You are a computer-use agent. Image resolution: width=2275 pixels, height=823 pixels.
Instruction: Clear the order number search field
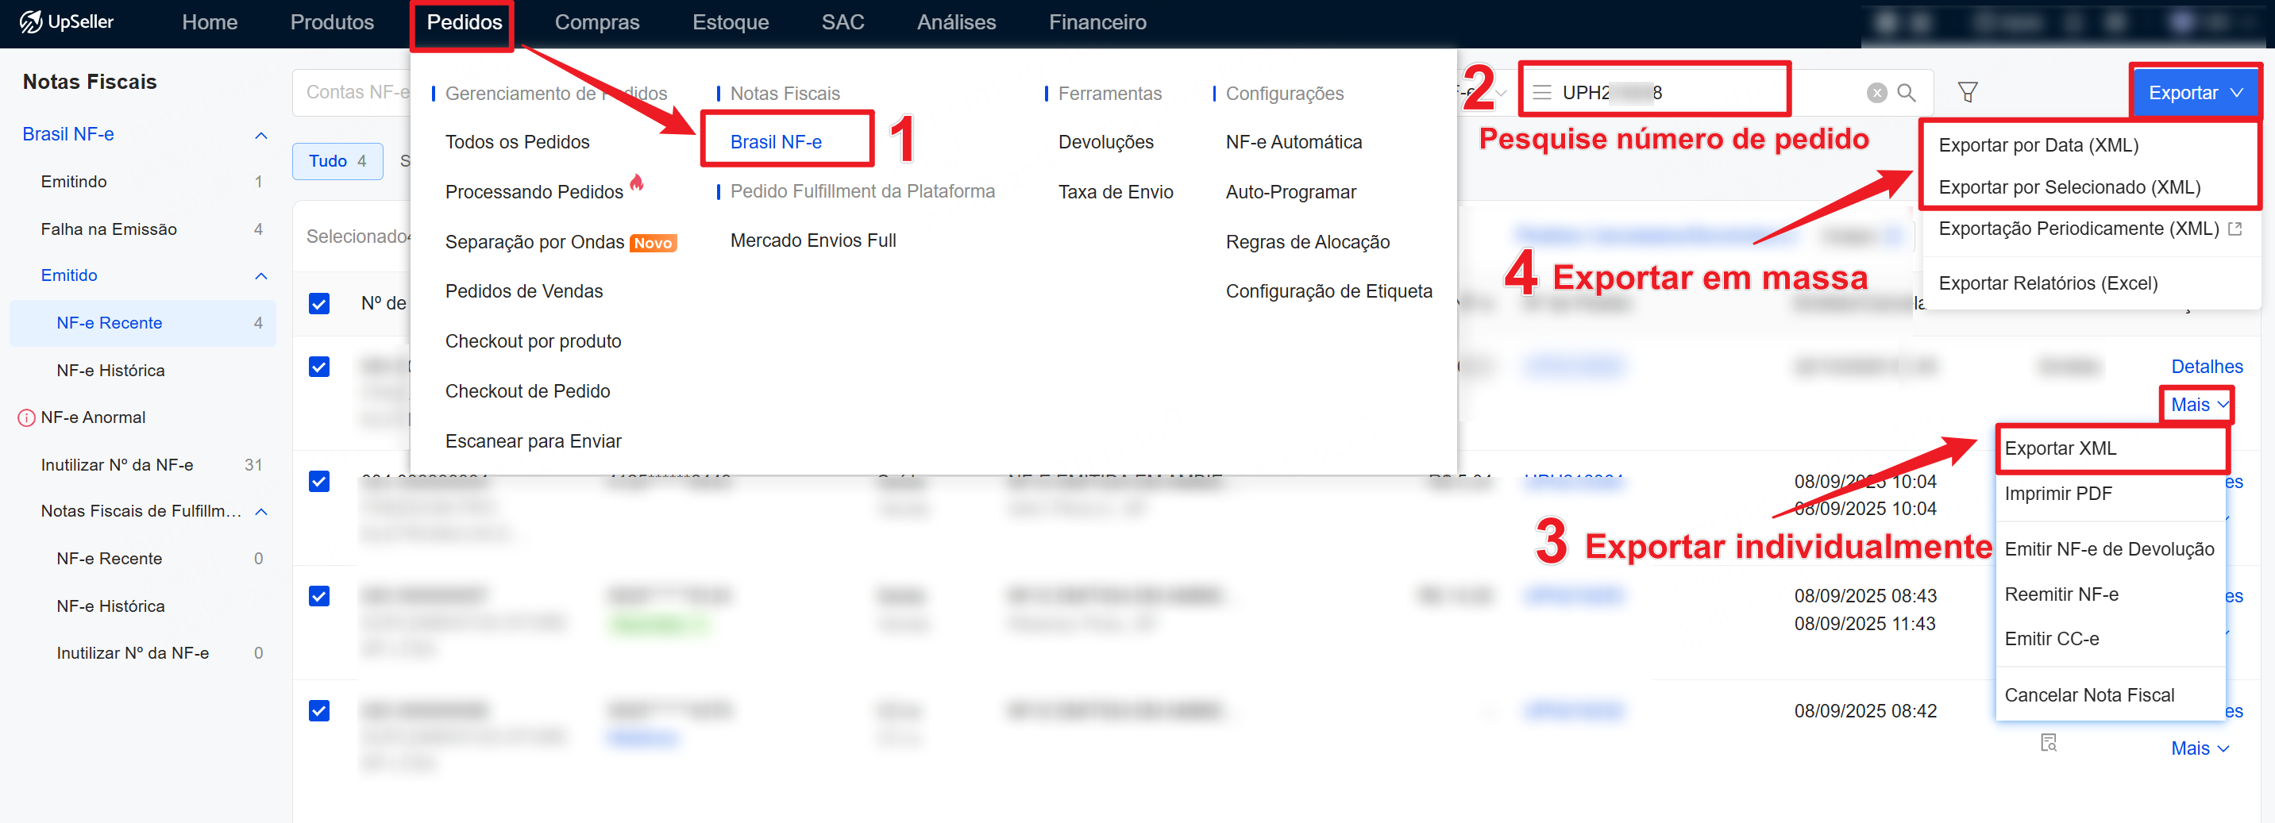click(1876, 93)
